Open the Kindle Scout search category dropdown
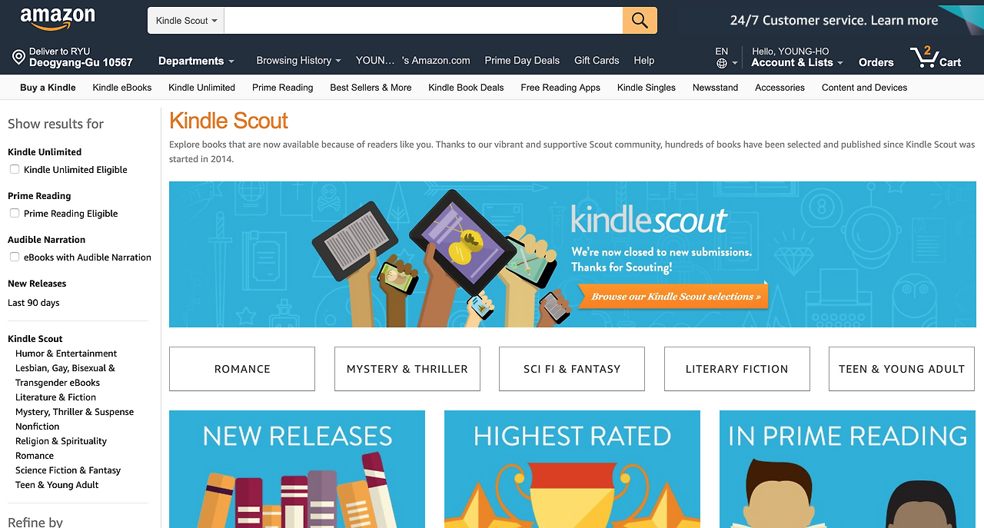The height and width of the screenshot is (528, 984). click(x=186, y=21)
